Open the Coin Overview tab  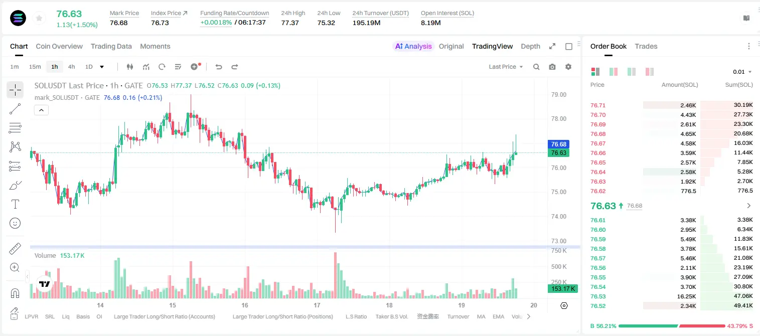(59, 46)
